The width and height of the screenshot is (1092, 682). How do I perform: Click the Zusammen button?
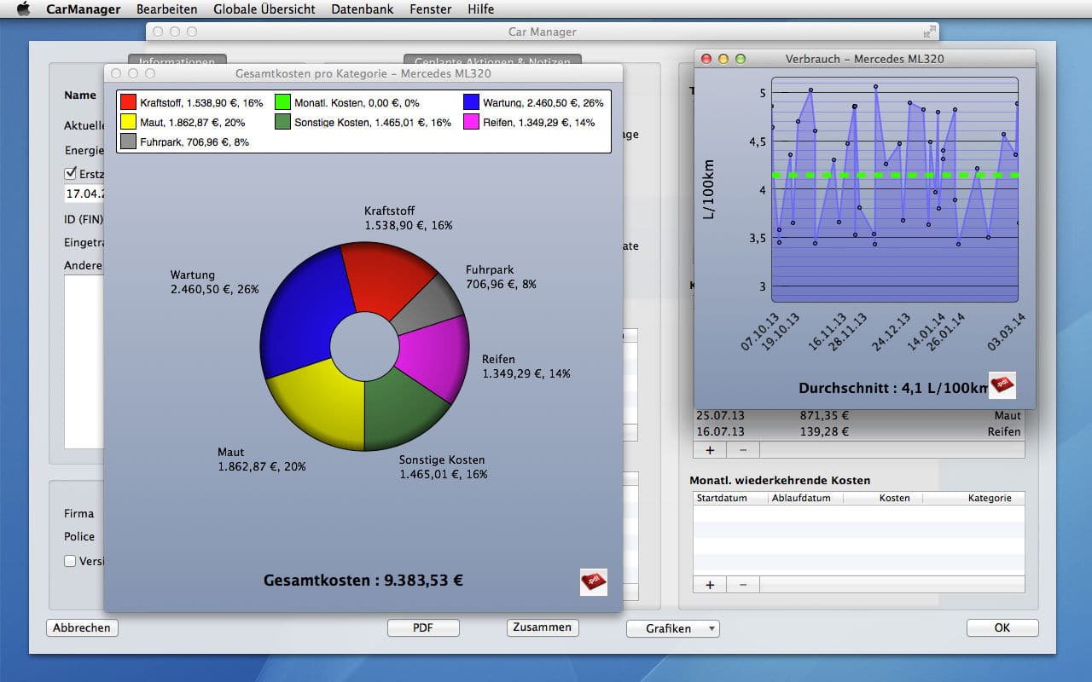click(x=543, y=627)
